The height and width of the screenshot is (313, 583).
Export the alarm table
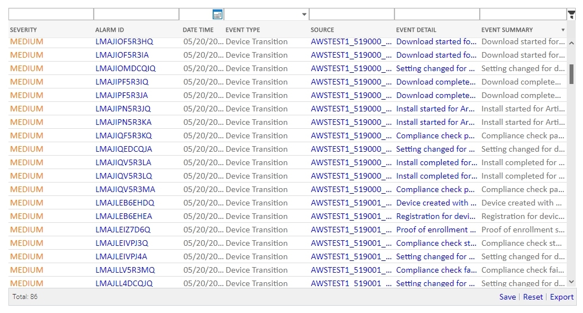coord(561,297)
